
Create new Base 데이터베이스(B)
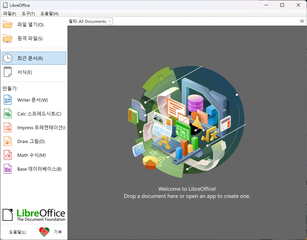coord(40,169)
